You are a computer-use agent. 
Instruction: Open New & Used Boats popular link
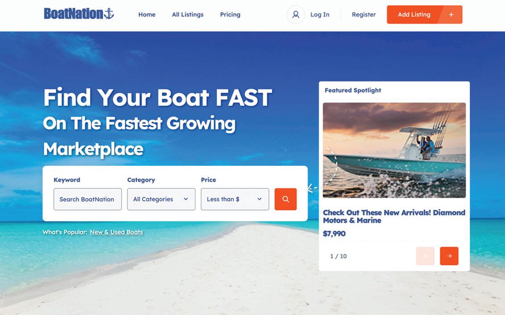[x=116, y=232]
